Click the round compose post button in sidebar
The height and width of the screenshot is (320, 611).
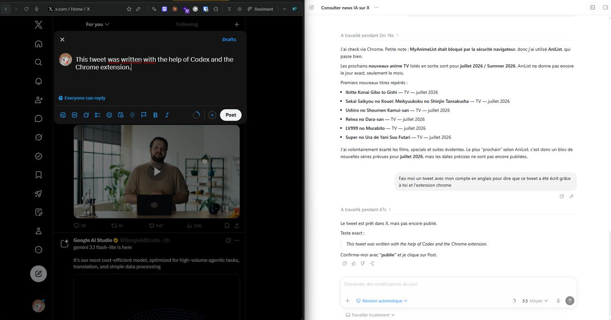[39, 274]
